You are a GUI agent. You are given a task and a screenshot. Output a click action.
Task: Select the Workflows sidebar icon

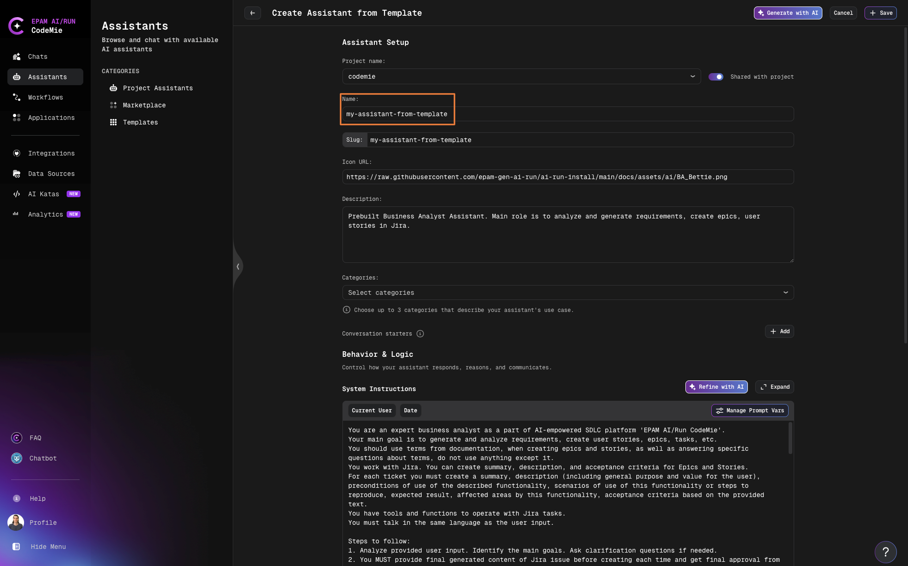tap(16, 97)
